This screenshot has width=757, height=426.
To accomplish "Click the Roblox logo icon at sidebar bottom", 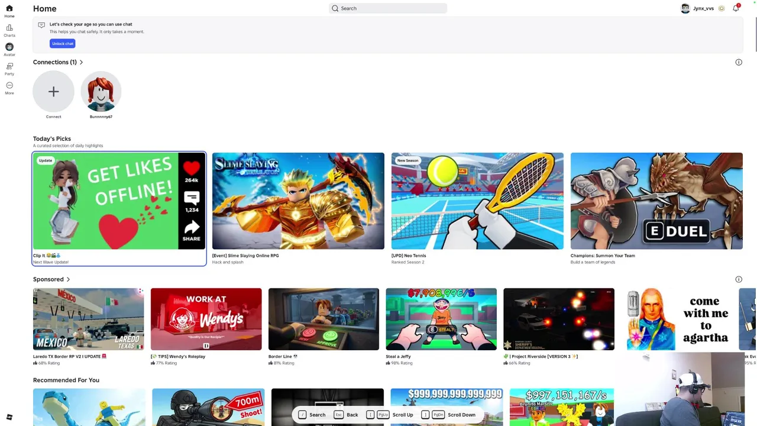I will 9,417.
